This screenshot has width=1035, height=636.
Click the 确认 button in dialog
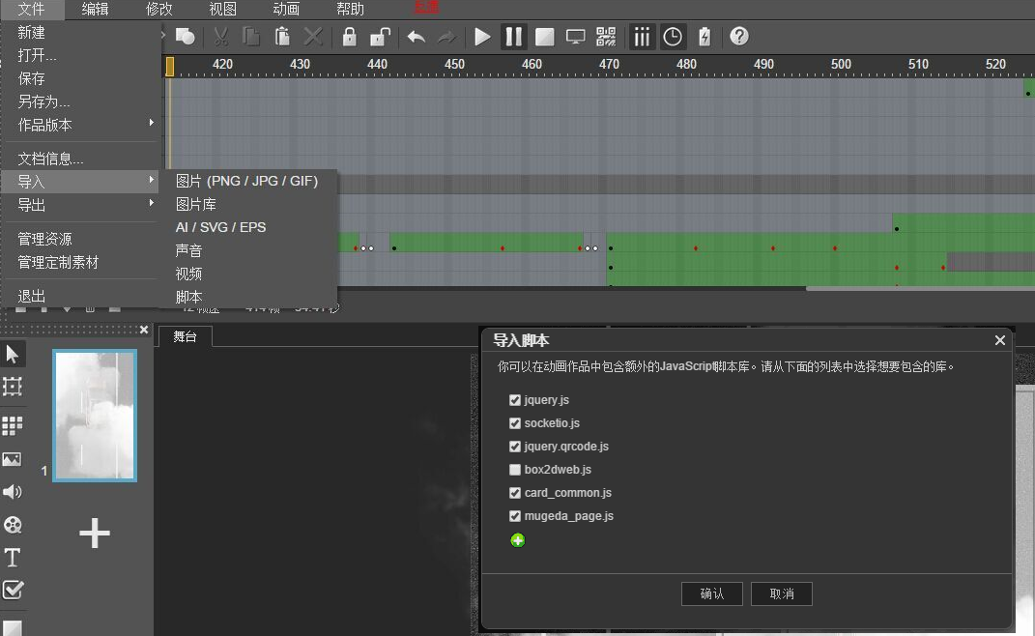712,593
